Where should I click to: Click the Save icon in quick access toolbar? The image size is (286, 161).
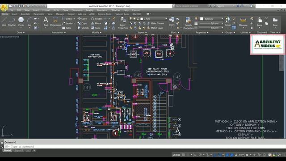19,6
